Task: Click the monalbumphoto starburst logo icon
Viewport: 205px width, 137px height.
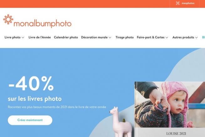Action: (8, 19)
